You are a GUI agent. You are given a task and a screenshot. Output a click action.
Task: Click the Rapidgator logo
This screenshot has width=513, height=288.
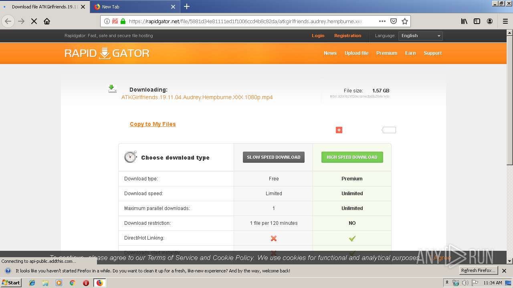(x=107, y=53)
